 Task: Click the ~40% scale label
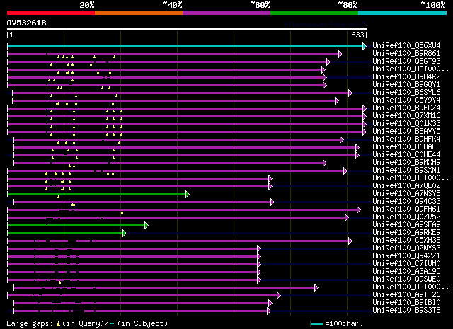coord(172,5)
